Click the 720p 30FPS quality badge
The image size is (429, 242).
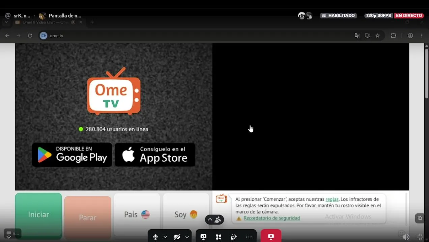pyautogui.click(x=378, y=15)
